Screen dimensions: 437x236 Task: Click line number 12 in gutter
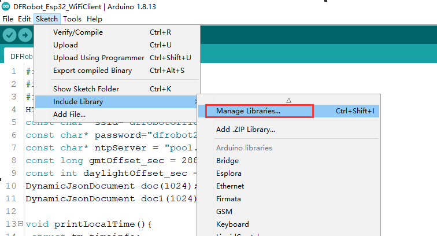click(11, 211)
